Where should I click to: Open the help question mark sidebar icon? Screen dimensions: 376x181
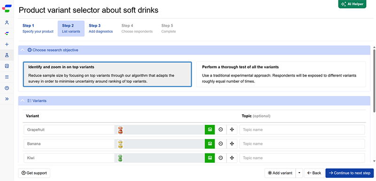tap(7, 88)
